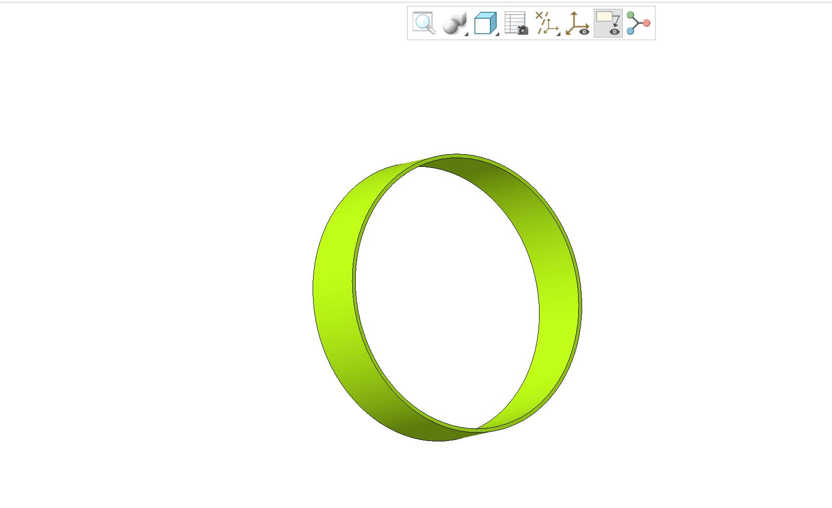Open the View Manager table-camera icon
832x508 pixels.
pyautogui.click(x=516, y=23)
